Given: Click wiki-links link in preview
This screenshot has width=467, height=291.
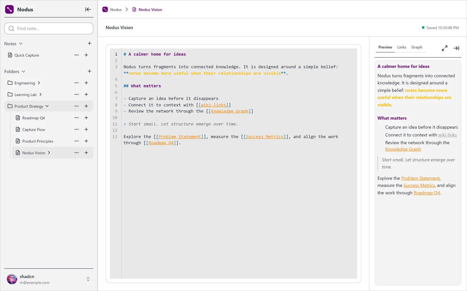Looking at the screenshot, I should click(x=448, y=135).
